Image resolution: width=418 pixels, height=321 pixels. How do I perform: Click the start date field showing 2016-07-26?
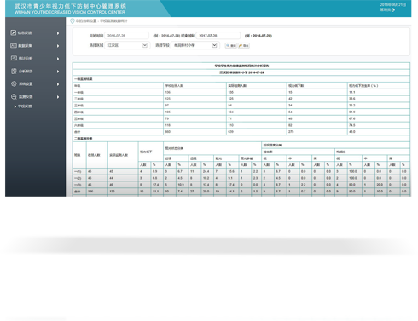pos(126,36)
